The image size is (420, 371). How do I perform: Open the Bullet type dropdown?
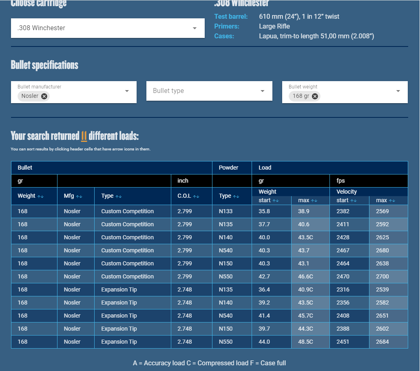[x=209, y=91]
